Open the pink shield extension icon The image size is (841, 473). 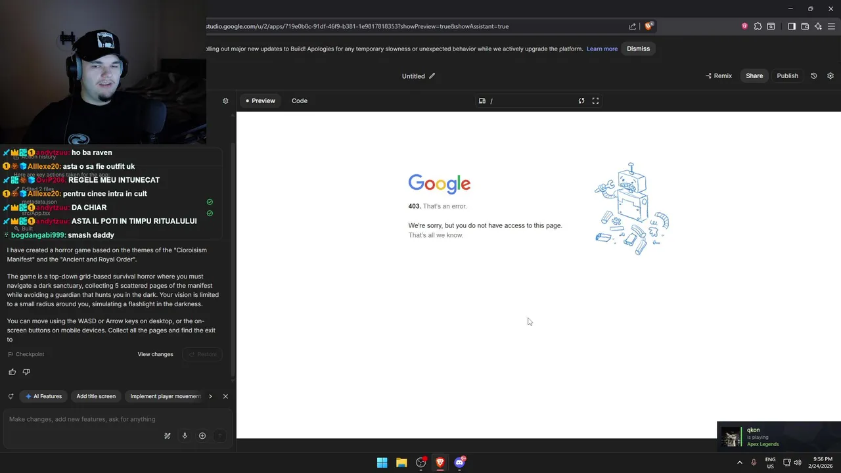click(744, 26)
